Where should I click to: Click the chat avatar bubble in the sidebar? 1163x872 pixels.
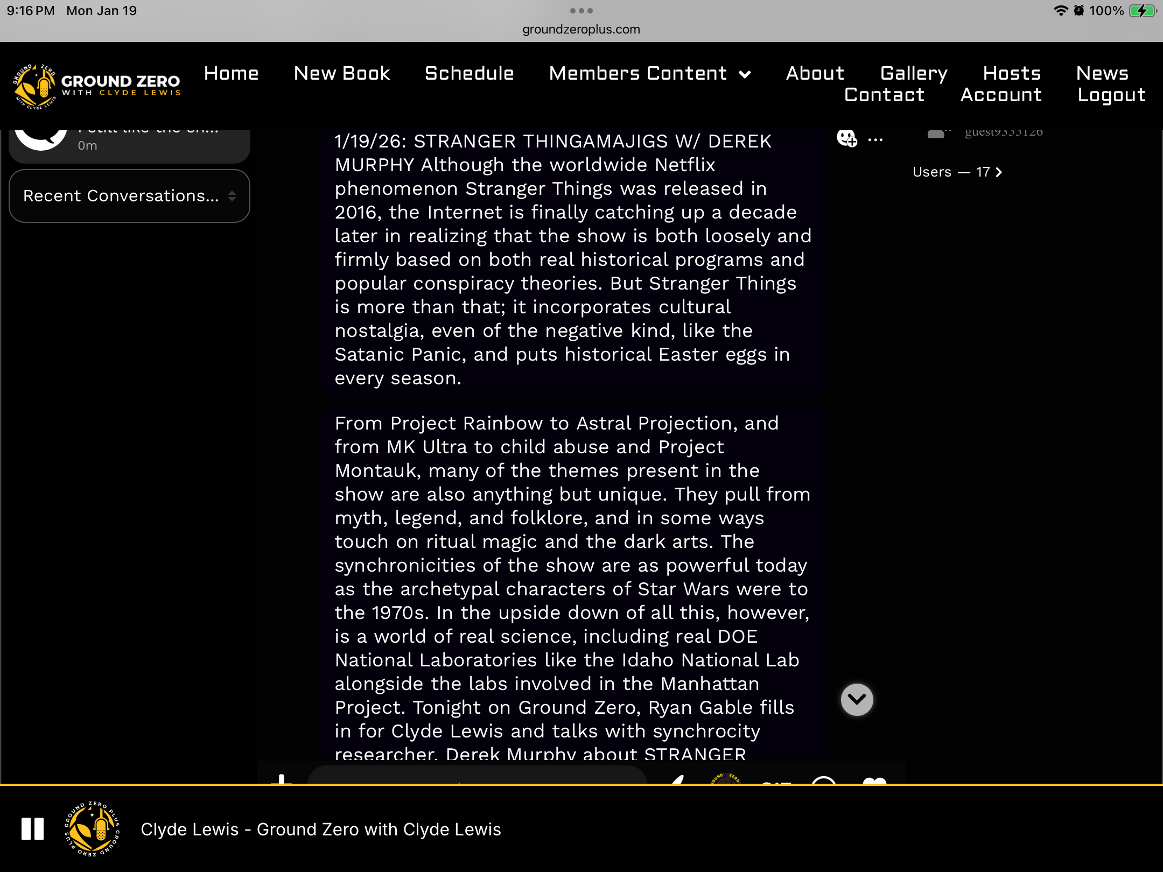[41, 139]
